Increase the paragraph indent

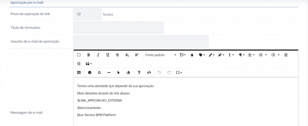pos(79,64)
